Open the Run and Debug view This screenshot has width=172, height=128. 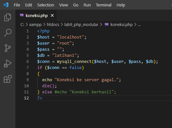(x=8, y=64)
